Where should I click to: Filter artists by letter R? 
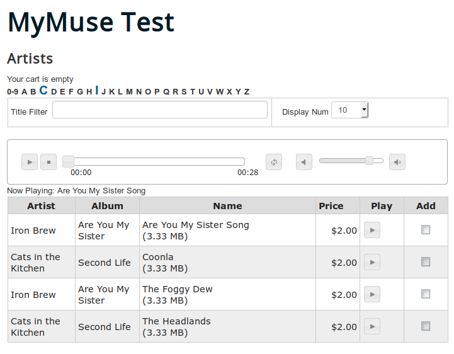click(x=175, y=92)
